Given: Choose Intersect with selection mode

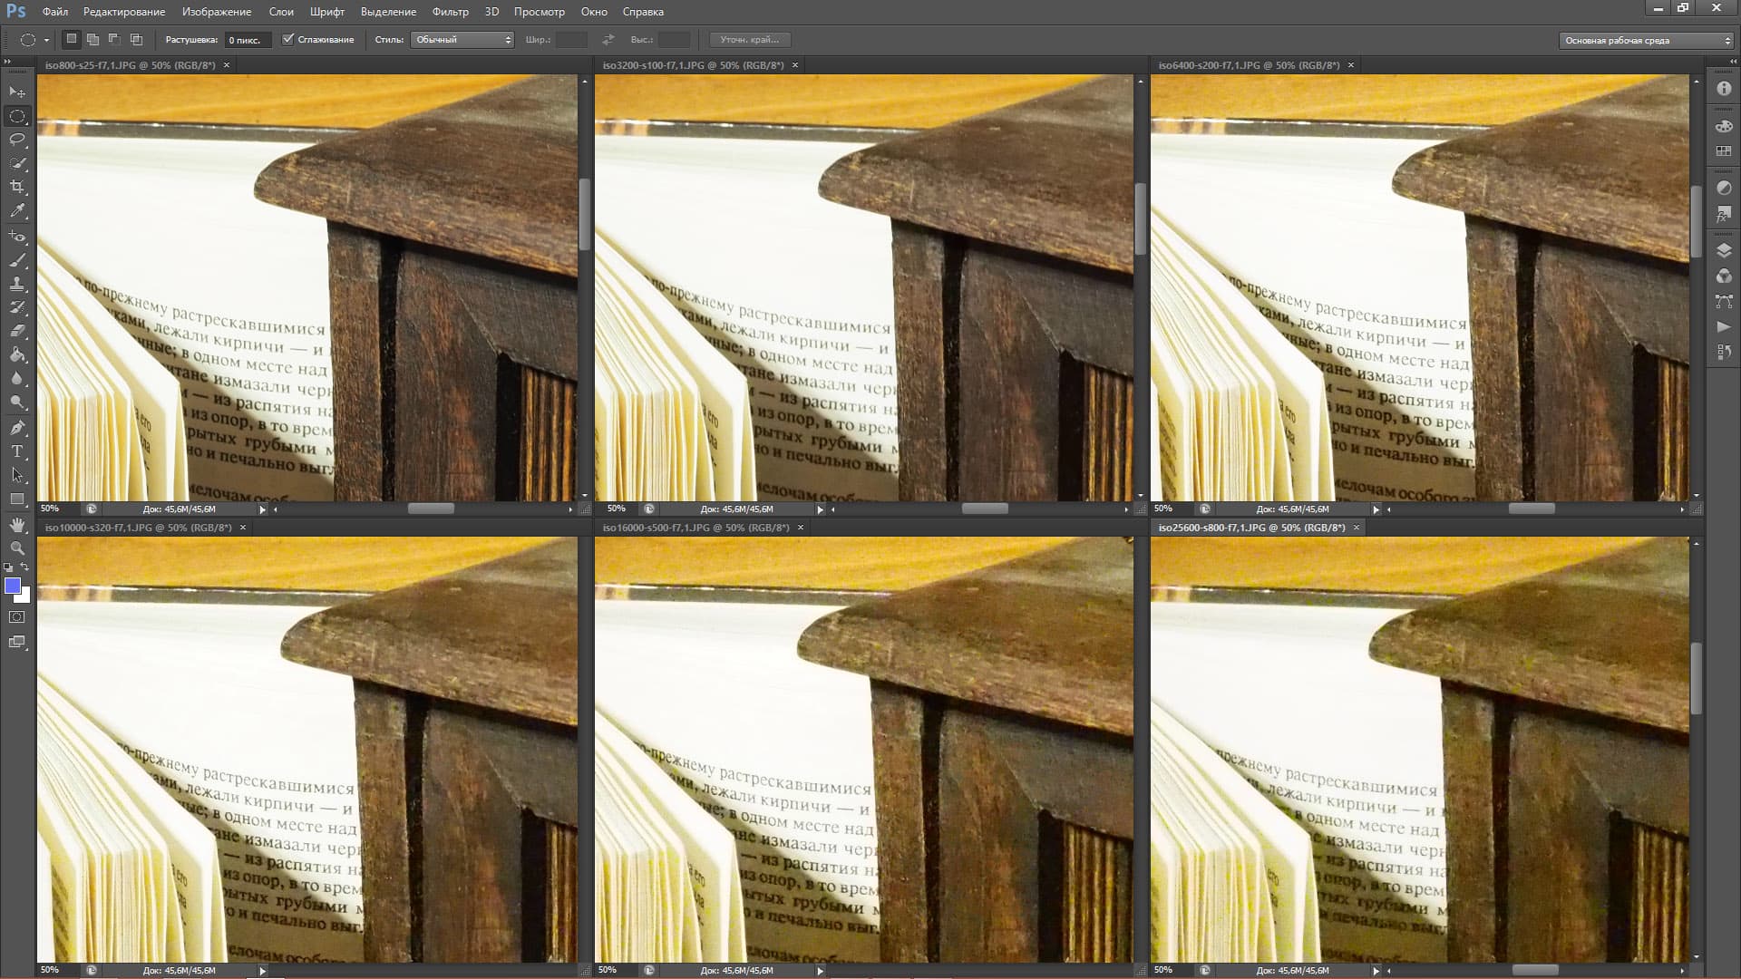Looking at the screenshot, I should click(136, 40).
